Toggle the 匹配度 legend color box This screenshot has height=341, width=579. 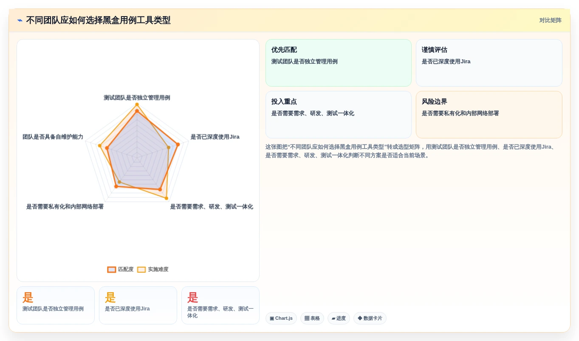112,270
